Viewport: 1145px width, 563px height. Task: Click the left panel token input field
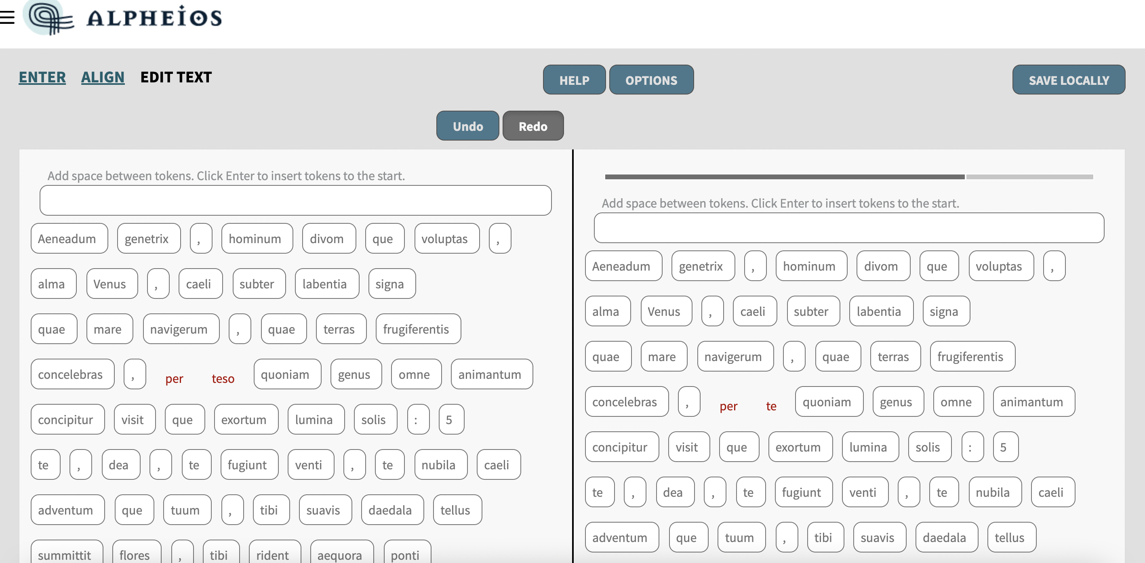(295, 200)
